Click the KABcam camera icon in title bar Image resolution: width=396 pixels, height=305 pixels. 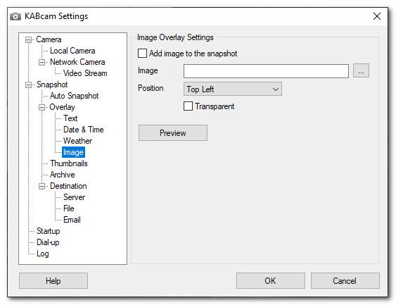coord(15,16)
